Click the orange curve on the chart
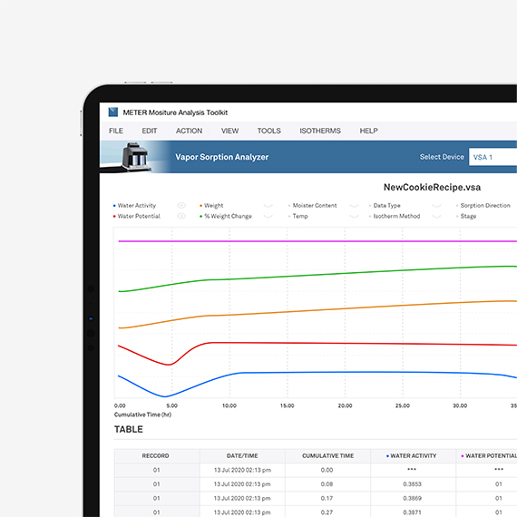517x517 pixels. (317, 310)
